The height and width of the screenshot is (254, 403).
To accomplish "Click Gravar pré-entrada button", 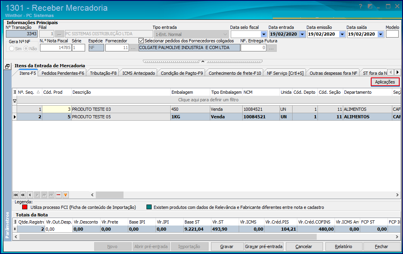I will tap(264, 246).
